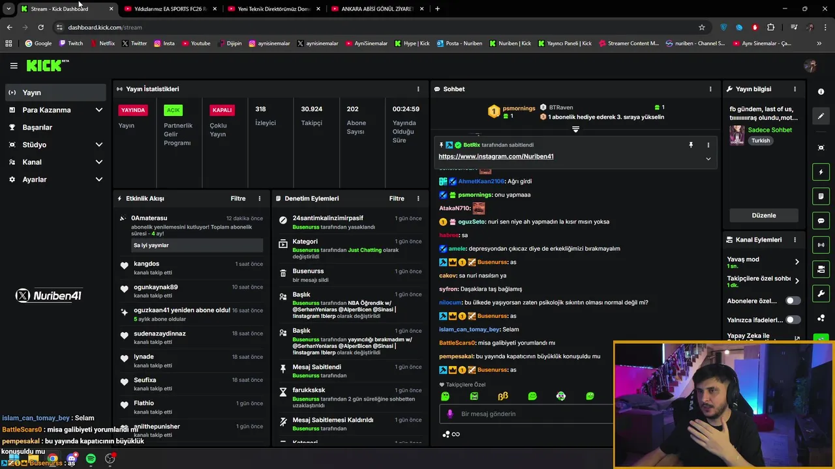Open Yayın bilgisi panel three-dot options

tap(795, 89)
